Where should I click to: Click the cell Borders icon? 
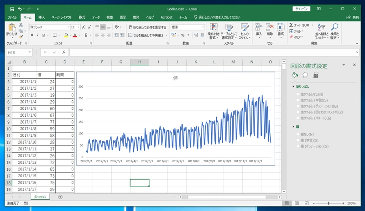55,35
